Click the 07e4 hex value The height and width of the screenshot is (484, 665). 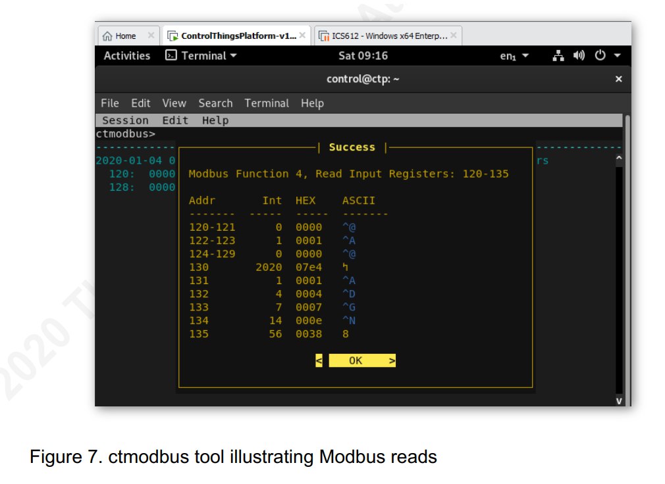tap(309, 267)
